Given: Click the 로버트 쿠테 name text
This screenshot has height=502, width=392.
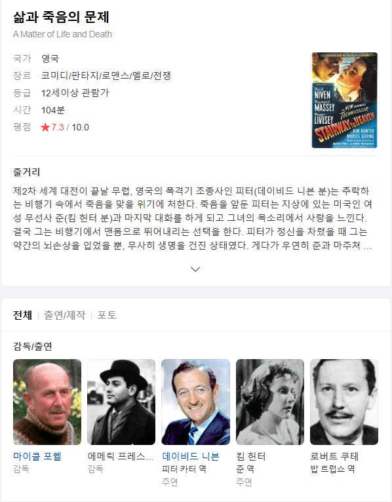Looking at the screenshot, I should point(334,456).
